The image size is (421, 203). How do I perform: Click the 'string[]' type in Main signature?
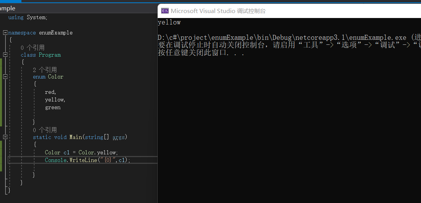[x=97, y=137]
